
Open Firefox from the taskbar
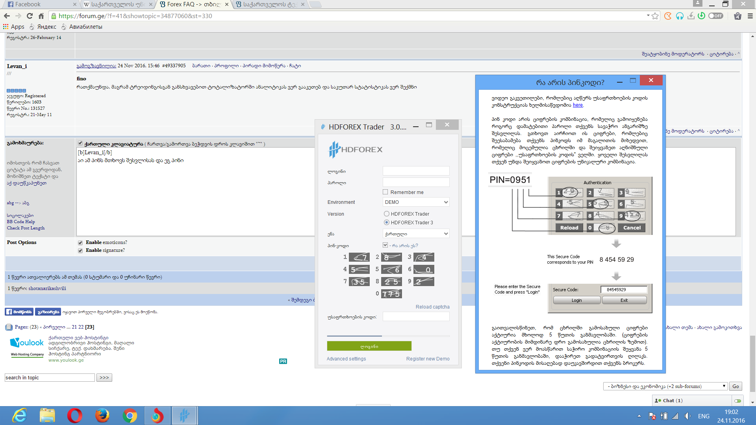point(102,416)
